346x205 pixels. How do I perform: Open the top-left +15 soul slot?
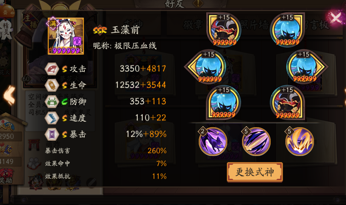pyautogui.click(x=224, y=29)
